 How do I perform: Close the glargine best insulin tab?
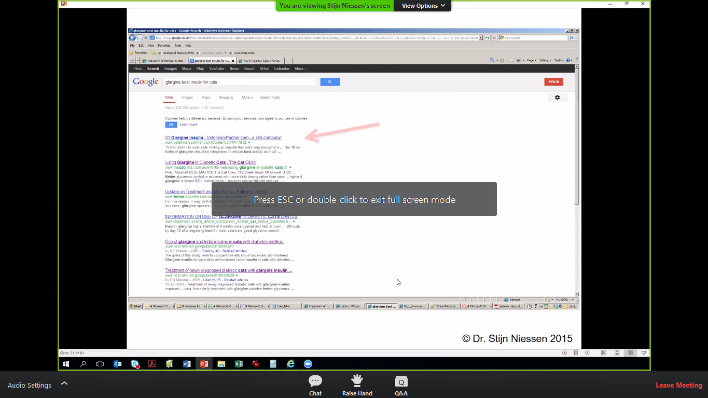pos(233,61)
